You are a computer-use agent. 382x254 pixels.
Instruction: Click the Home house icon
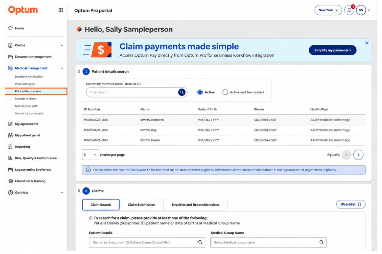click(x=10, y=28)
